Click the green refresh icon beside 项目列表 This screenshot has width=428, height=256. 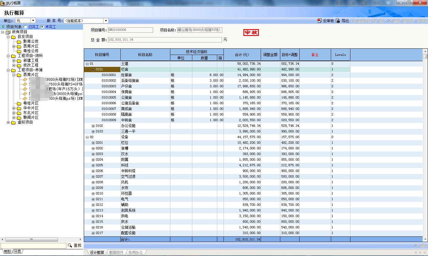[x=3, y=27]
